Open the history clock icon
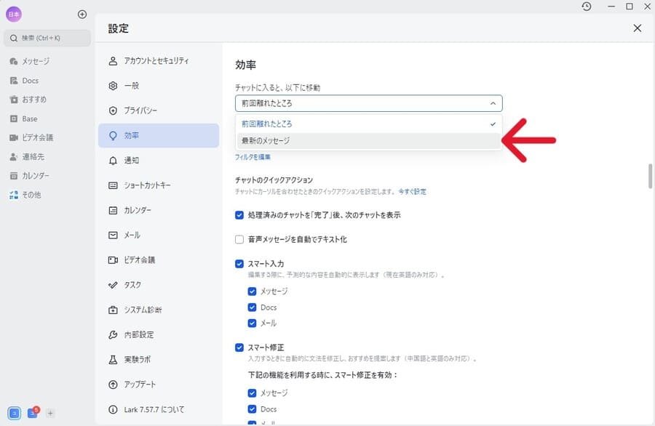655x426 pixels. [x=587, y=7]
